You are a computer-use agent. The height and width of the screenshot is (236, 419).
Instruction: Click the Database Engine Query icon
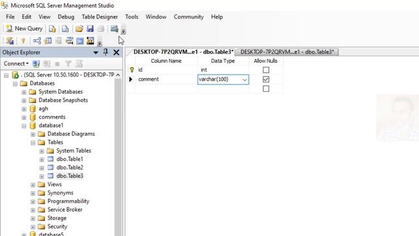pos(52,29)
